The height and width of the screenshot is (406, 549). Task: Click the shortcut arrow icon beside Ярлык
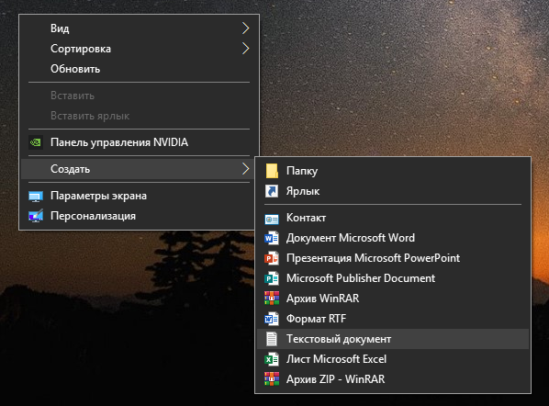(x=272, y=191)
